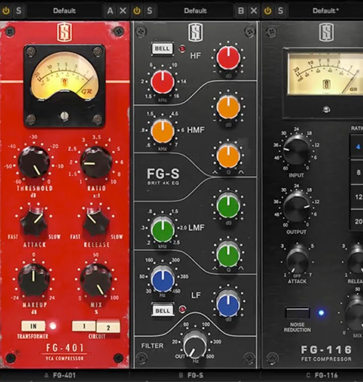Power off the FG-401 compressor
Image resolution: width=363 pixels, height=382 pixels.
(x=6, y=11)
